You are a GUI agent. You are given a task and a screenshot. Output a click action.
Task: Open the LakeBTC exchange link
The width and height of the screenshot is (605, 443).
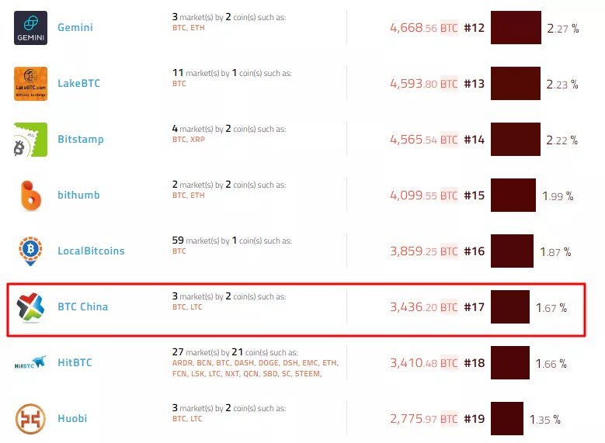pos(79,84)
